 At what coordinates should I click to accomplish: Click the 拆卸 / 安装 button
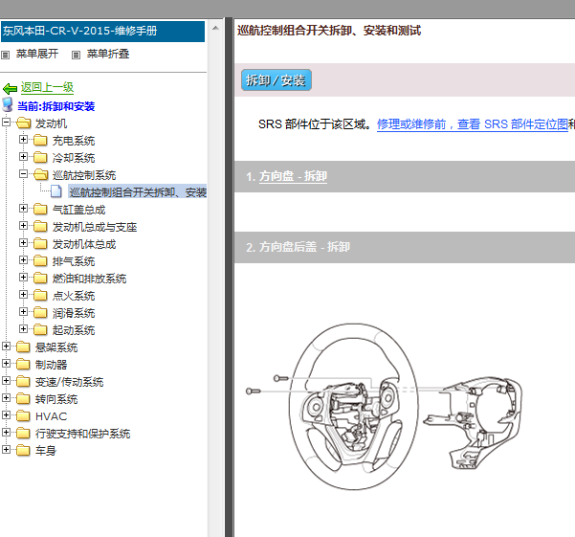click(276, 80)
